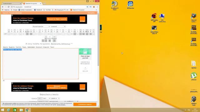200x112 pixels.
Task: Accept cookies with the orange button
Action: (85, 105)
